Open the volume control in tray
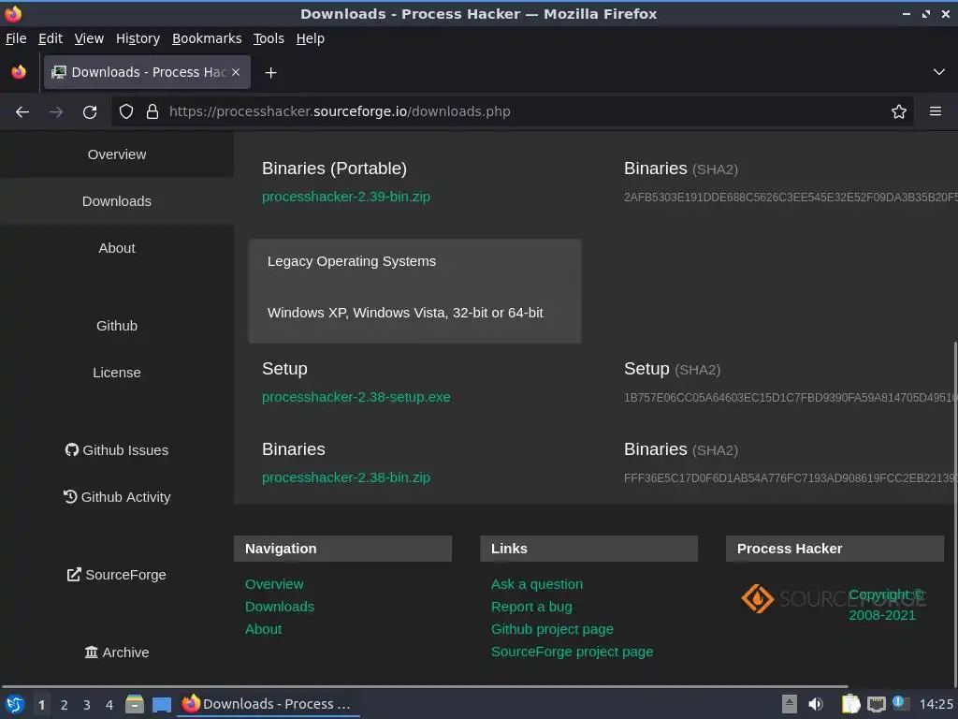The height and width of the screenshot is (719, 958). pyautogui.click(x=816, y=704)
